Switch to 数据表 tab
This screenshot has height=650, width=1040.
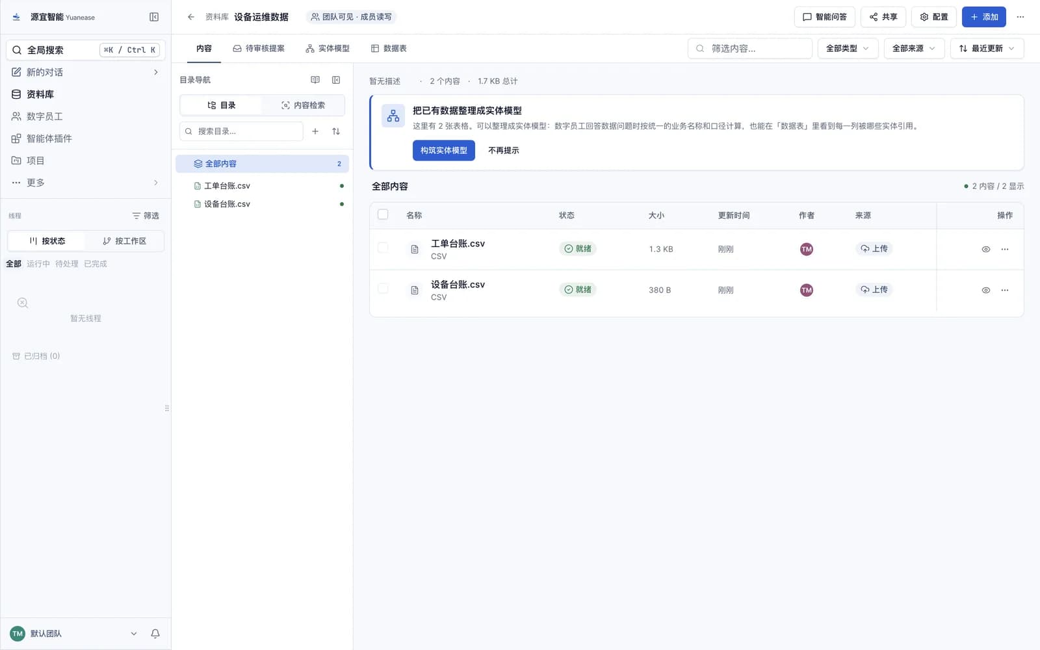pos(389,49)
